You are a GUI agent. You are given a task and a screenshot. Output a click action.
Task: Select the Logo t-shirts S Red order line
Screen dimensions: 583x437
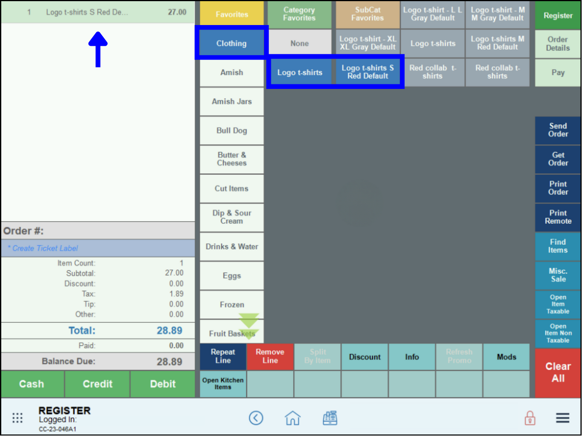pyautogui.click(x=98, y=12)
